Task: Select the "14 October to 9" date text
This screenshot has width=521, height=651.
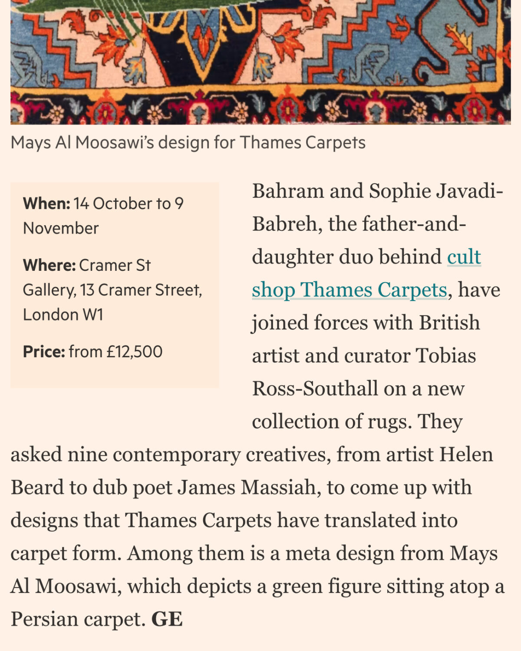Action: click(x=129, y=204)
